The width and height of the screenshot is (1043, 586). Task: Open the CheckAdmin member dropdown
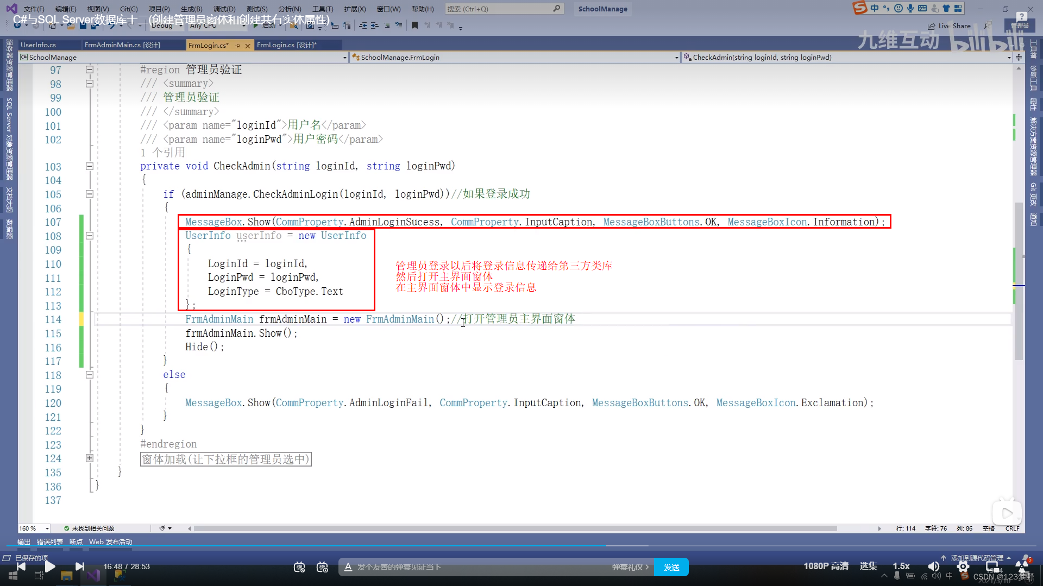click(x=847, y=57)
